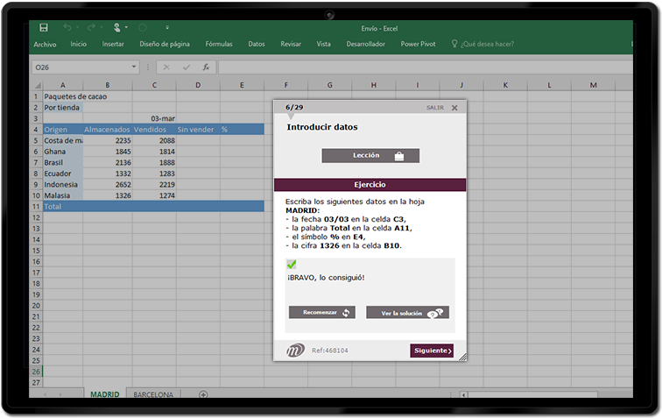Open Customize Quick Access Toolbar dropdown

(167, 28)
